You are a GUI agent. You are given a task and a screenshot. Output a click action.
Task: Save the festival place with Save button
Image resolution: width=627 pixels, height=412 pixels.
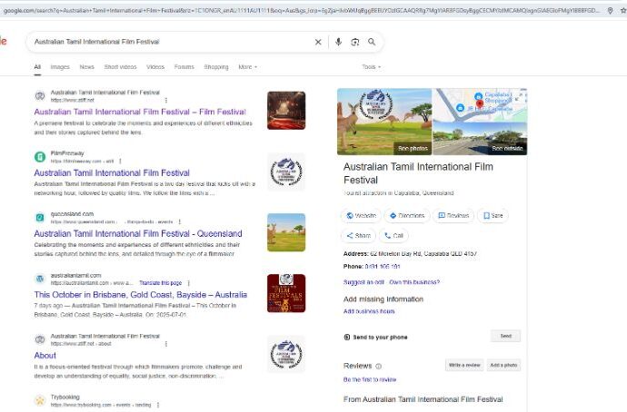tap(492, 216)
